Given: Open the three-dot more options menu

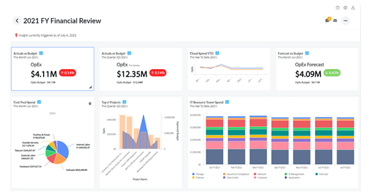Looking at the screenshot, I should pyautogui.click(x=345, y=21).
